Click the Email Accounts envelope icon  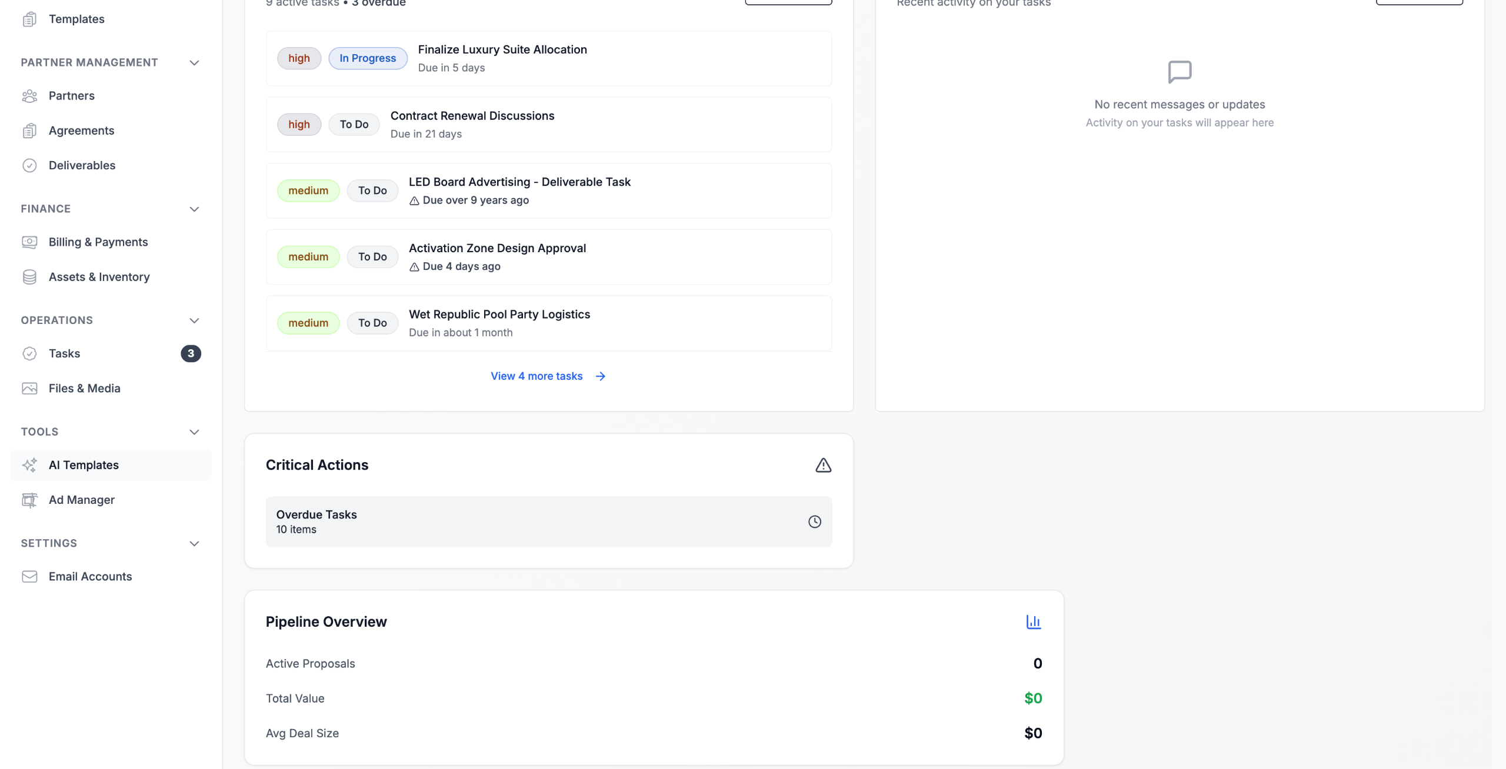29,577
